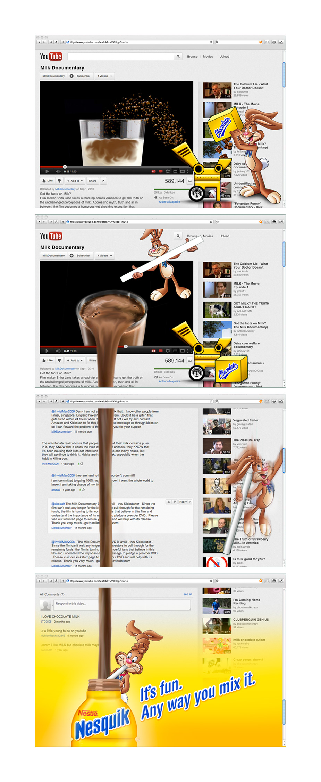Open Upload in the 0:11 window

pyautogui.click(x=224, y=56)
